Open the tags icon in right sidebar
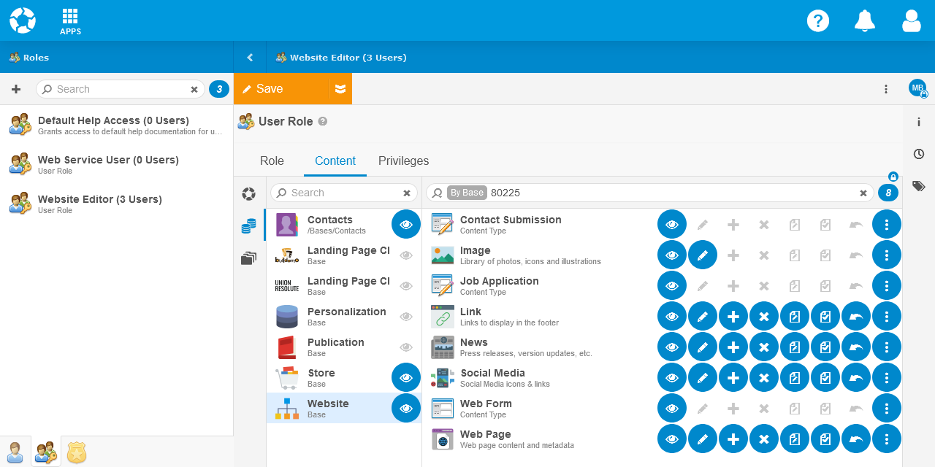This screenshot has width=935, height=467. tap(919, 186)
